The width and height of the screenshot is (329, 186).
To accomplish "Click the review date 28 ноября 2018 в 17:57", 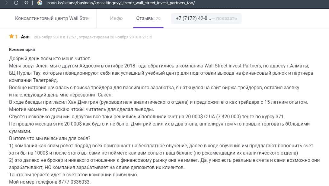I will coord(55,37).
